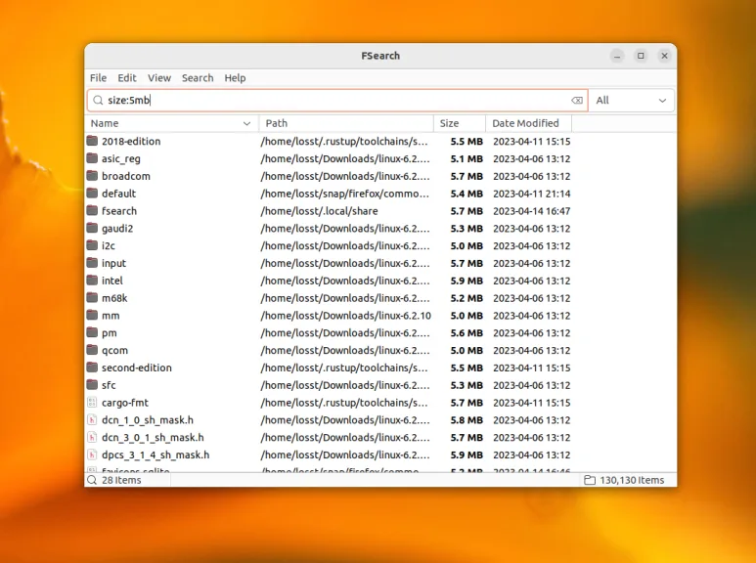Open the All filter dropdown
Screen dimensions: 756x563
click(631, 101)
